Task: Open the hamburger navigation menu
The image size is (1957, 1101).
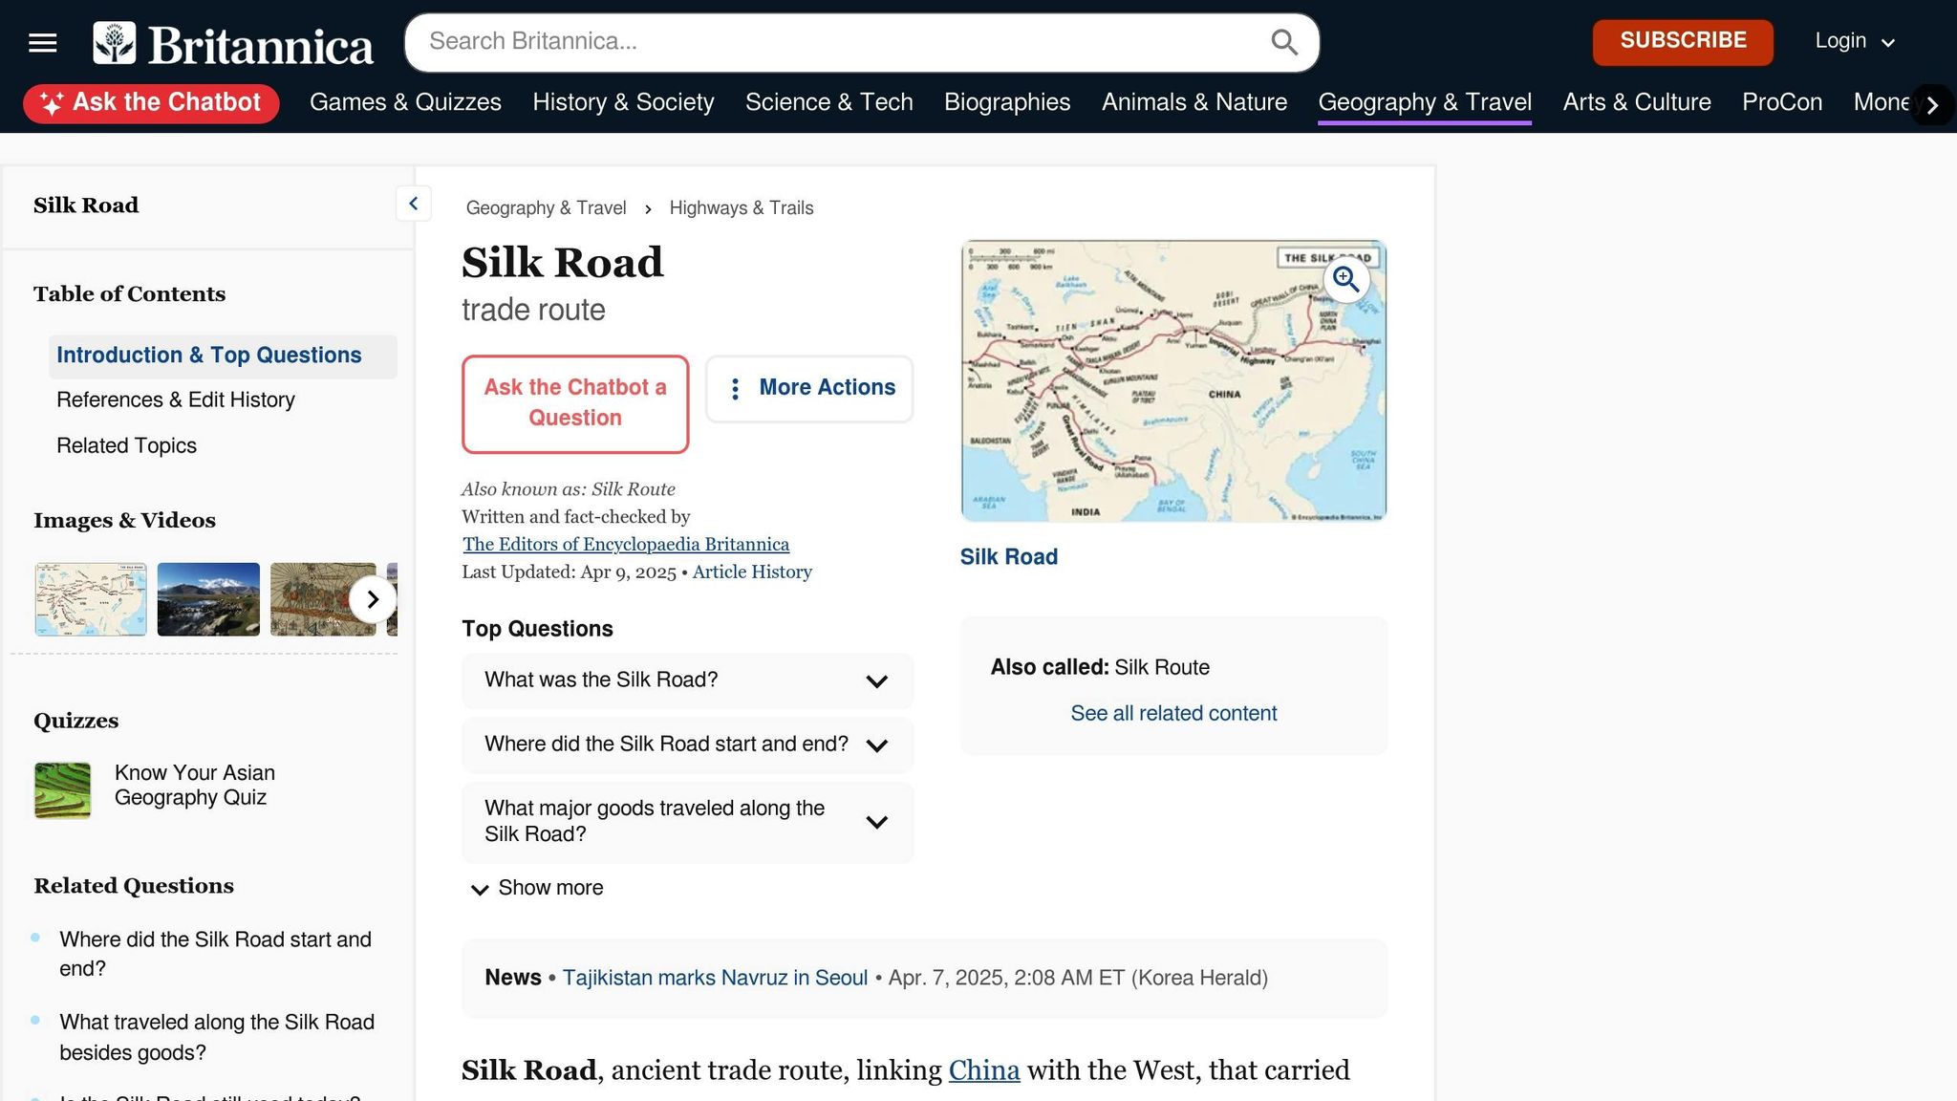Action: (x=42, y=42)
